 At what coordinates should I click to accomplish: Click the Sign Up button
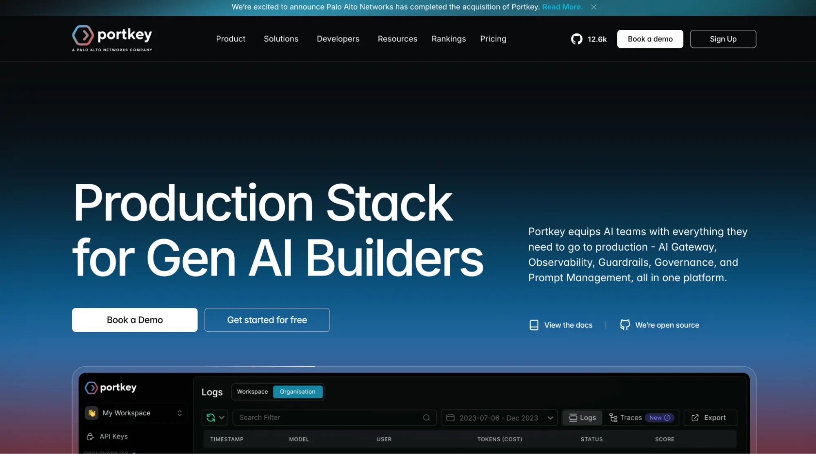tap(723, 39)
